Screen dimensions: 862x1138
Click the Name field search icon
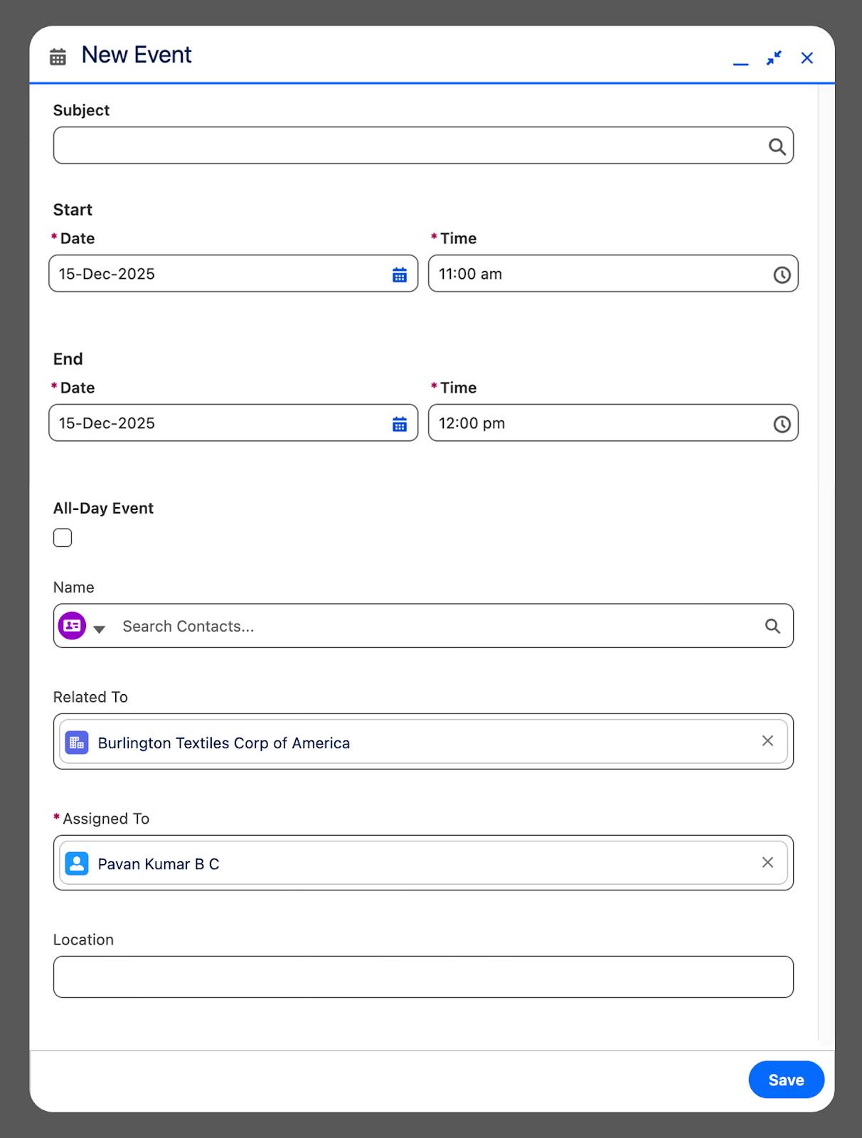coord(772,626)
